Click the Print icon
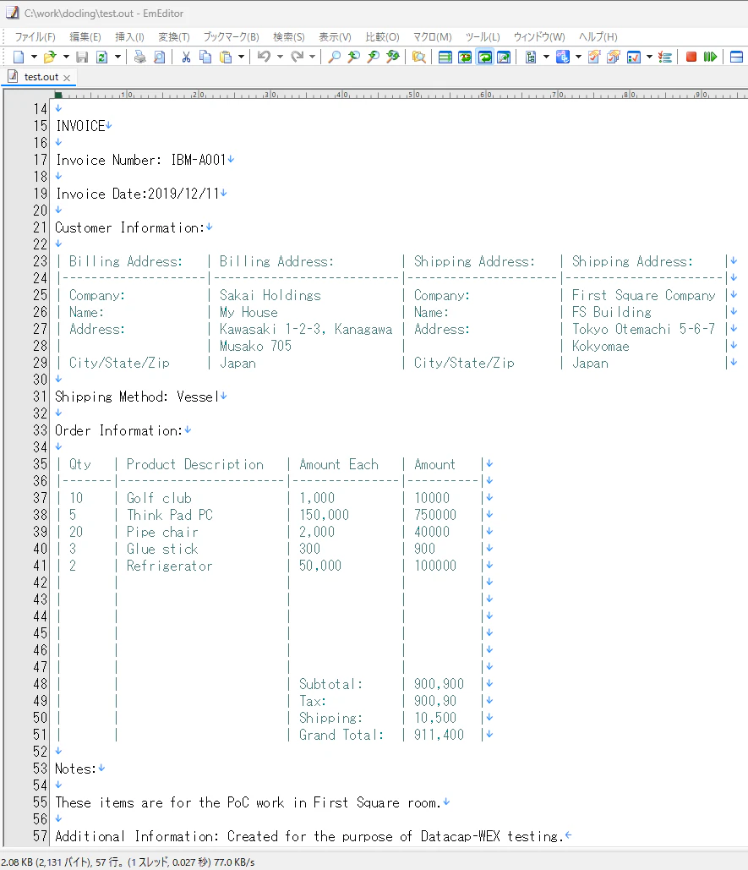 (139, 57)
